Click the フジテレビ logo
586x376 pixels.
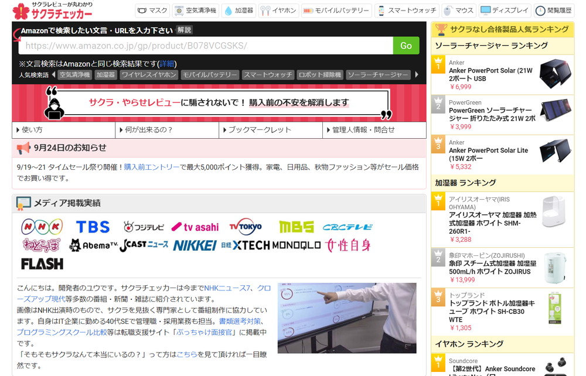pyautogui.click(x=144, y=227)
